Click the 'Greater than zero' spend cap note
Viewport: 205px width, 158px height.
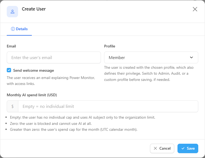[x=74, y=129]
